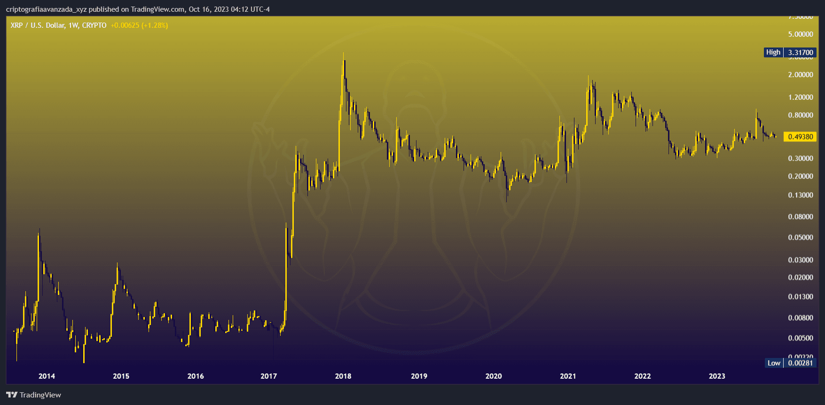Click the TradingView logo at bottom left
The image size is (825, 405).
(x=33, y=395)
